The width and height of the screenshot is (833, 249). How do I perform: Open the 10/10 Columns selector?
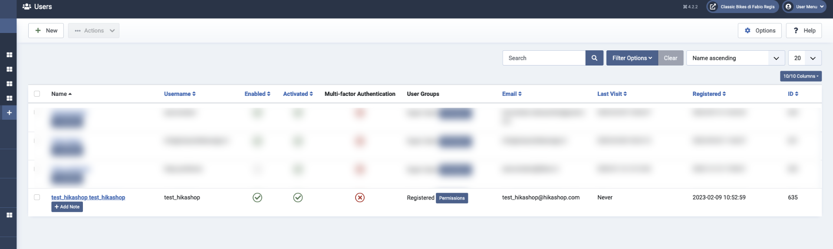800,76
